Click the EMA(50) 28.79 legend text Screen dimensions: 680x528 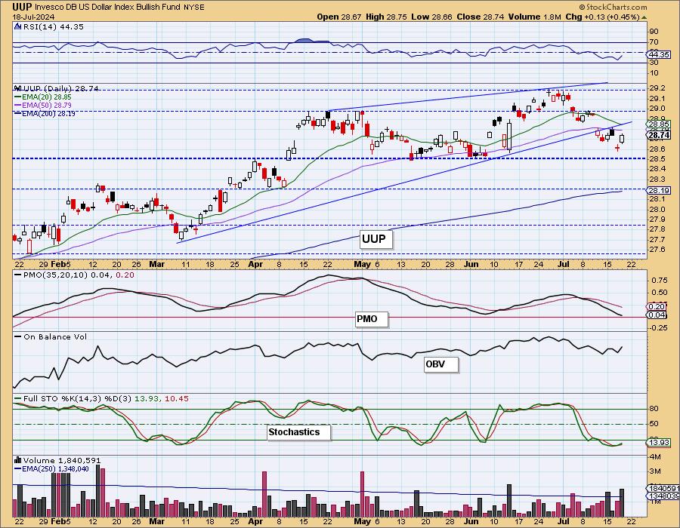click(47, 105)
